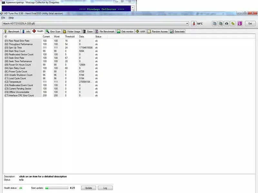Select the (C2) Temperature row
Screen dimensions: 258x193
(51, 82)
